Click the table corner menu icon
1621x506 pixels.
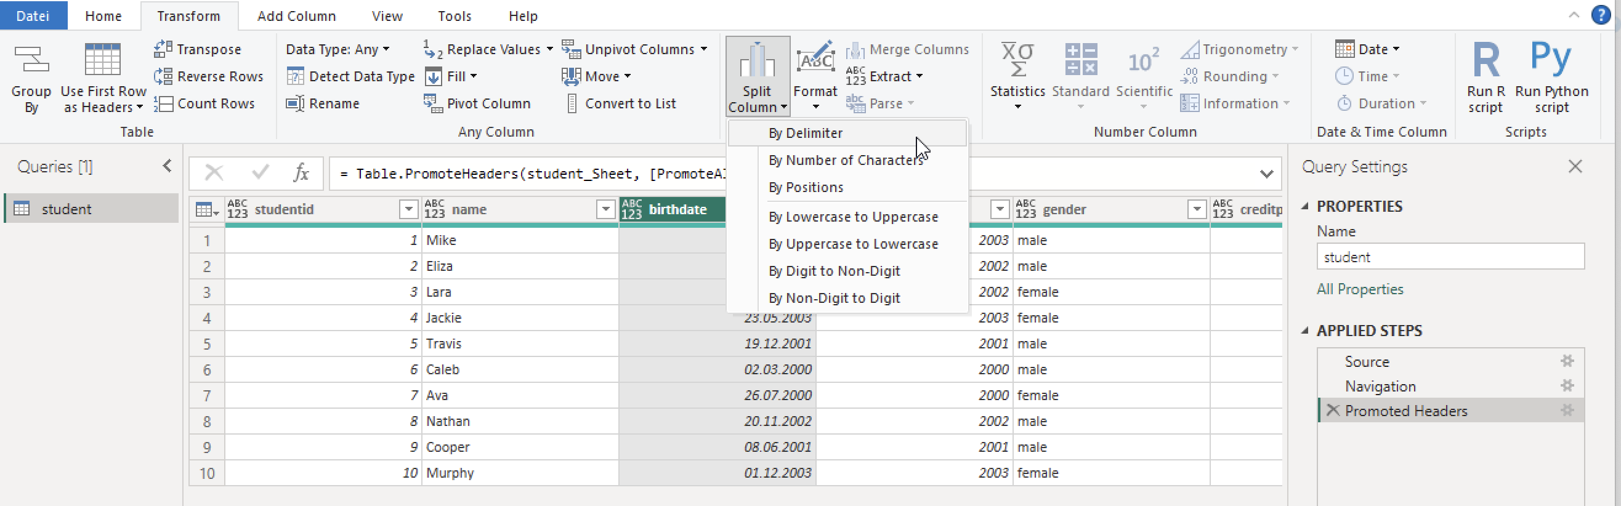[x=207, y=209]
